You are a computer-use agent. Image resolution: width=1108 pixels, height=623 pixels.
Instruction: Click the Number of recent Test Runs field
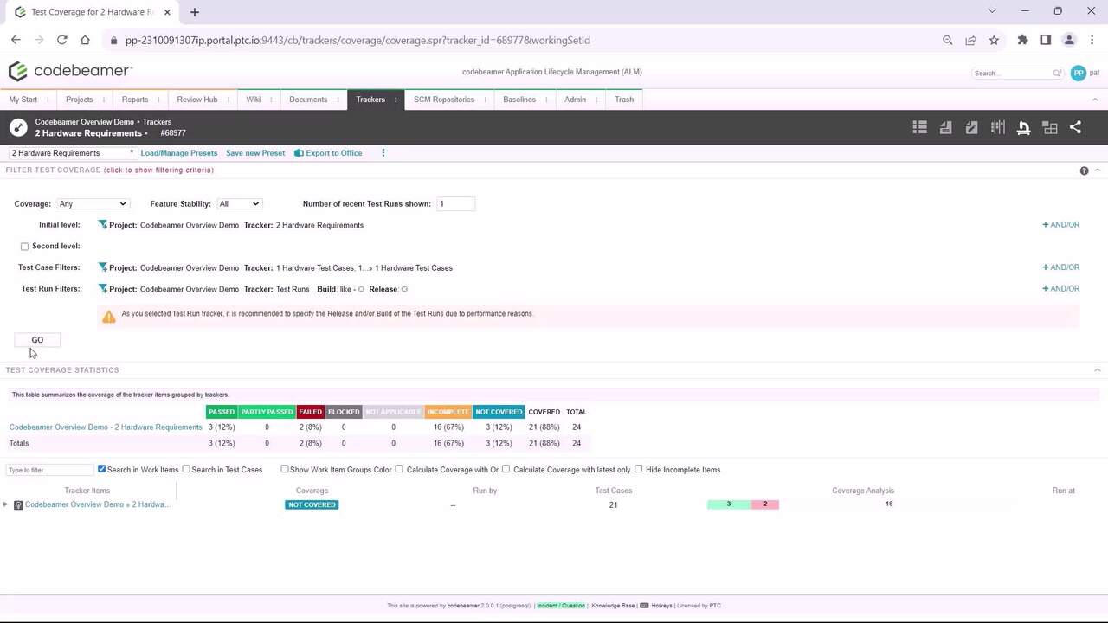pyautogui.click(x=455, y=204)
